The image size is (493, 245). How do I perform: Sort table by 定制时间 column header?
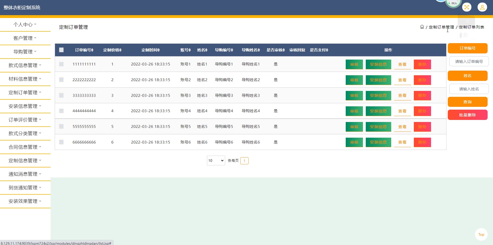150,50
